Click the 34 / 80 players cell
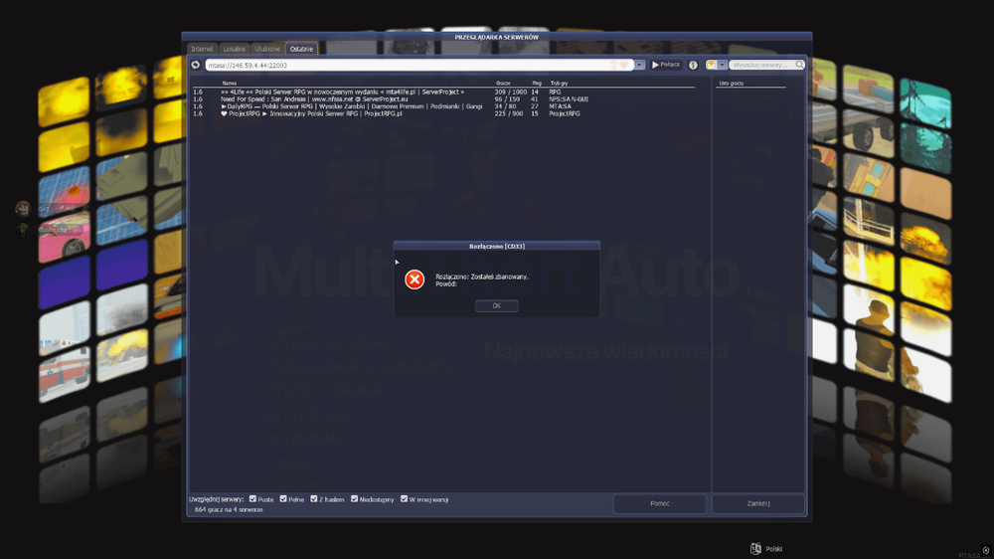The width and height of the screenshot is (994, 559). [505, 106]
